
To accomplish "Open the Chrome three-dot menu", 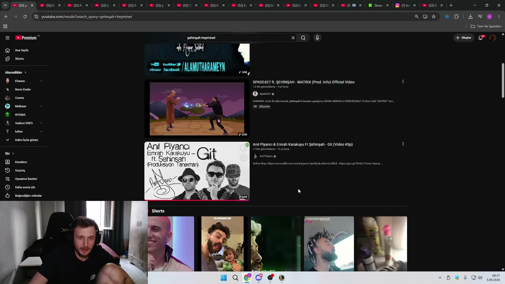I will click(499, 17).
